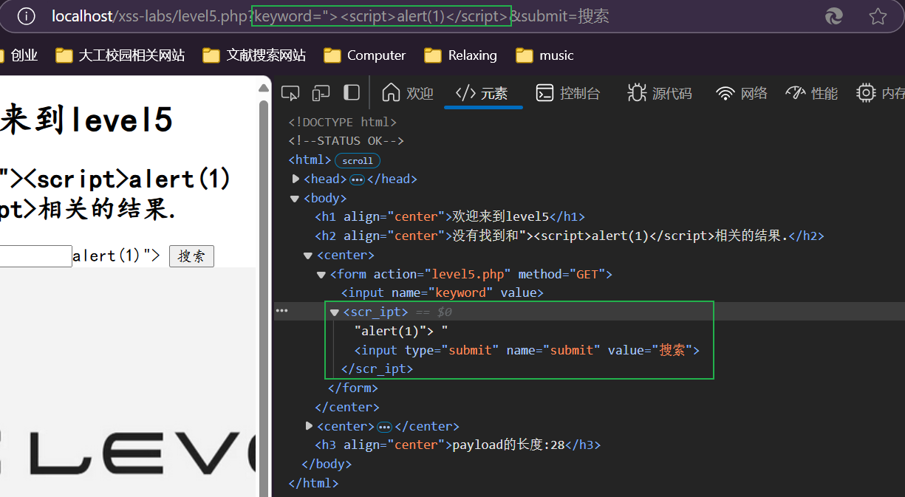Select the closing </body> tag line

tap(327, 464)
